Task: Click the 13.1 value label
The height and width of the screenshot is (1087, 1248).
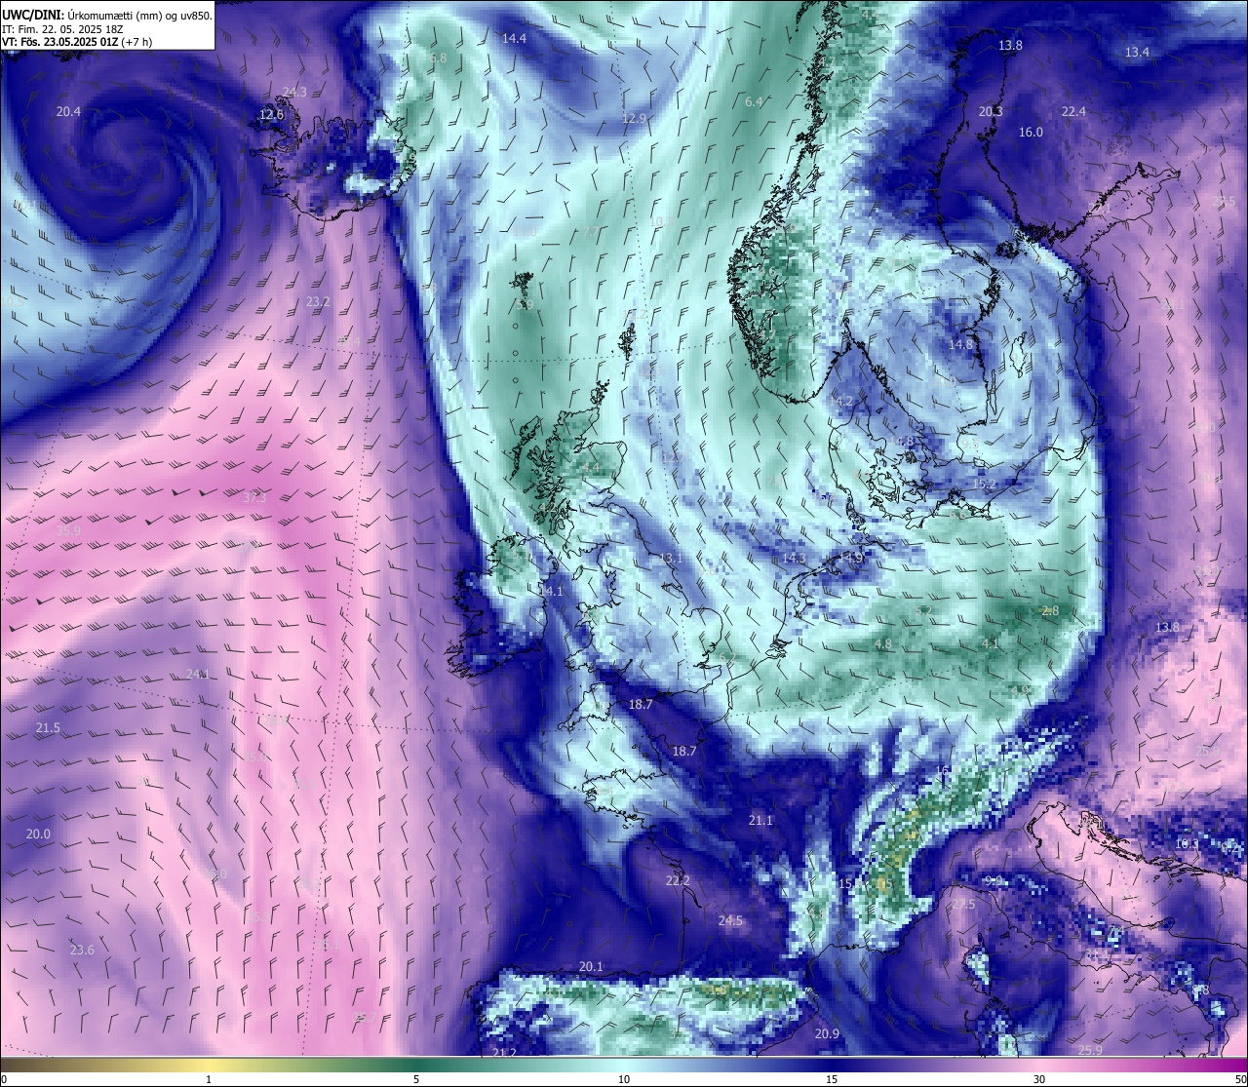Action: pos(671,559)
